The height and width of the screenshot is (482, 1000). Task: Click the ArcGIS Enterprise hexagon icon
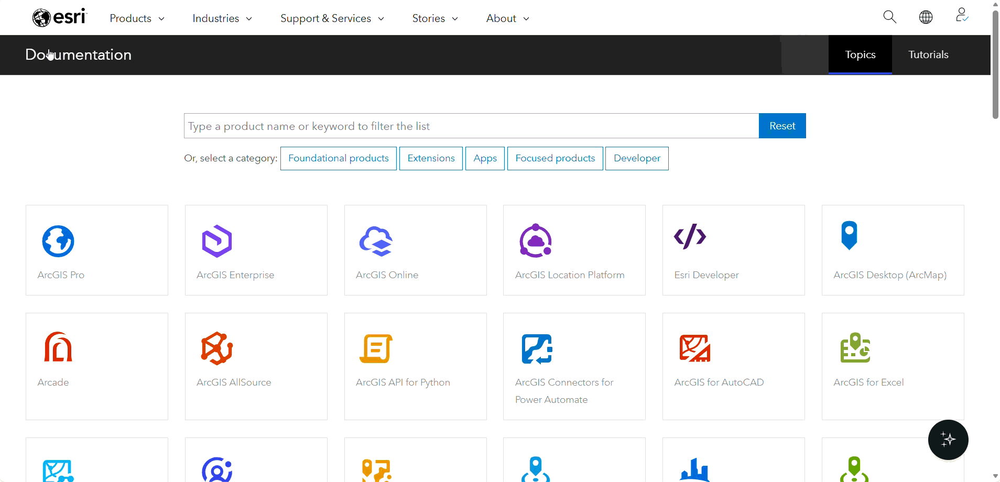[216, 241]
